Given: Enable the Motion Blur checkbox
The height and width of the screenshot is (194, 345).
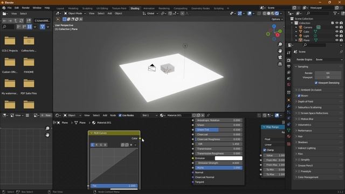Looking at the screenshot, I should point(299,119).
